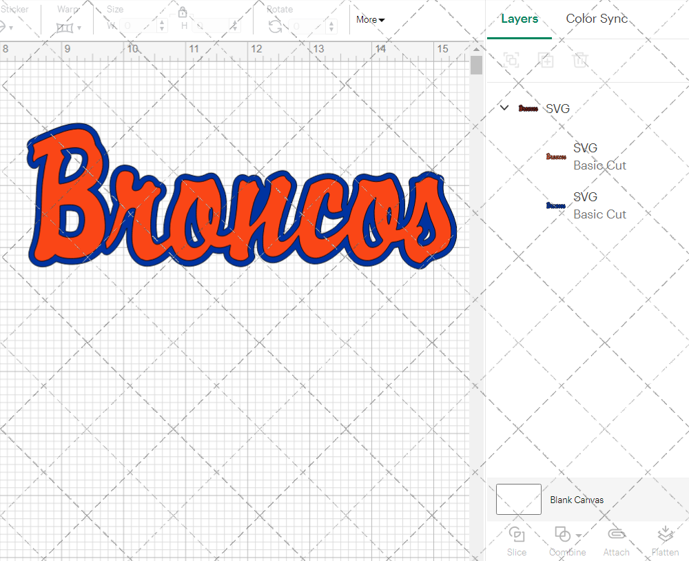
Task: Click the Duplicate layer icon
Action: (x=546, y=60)
